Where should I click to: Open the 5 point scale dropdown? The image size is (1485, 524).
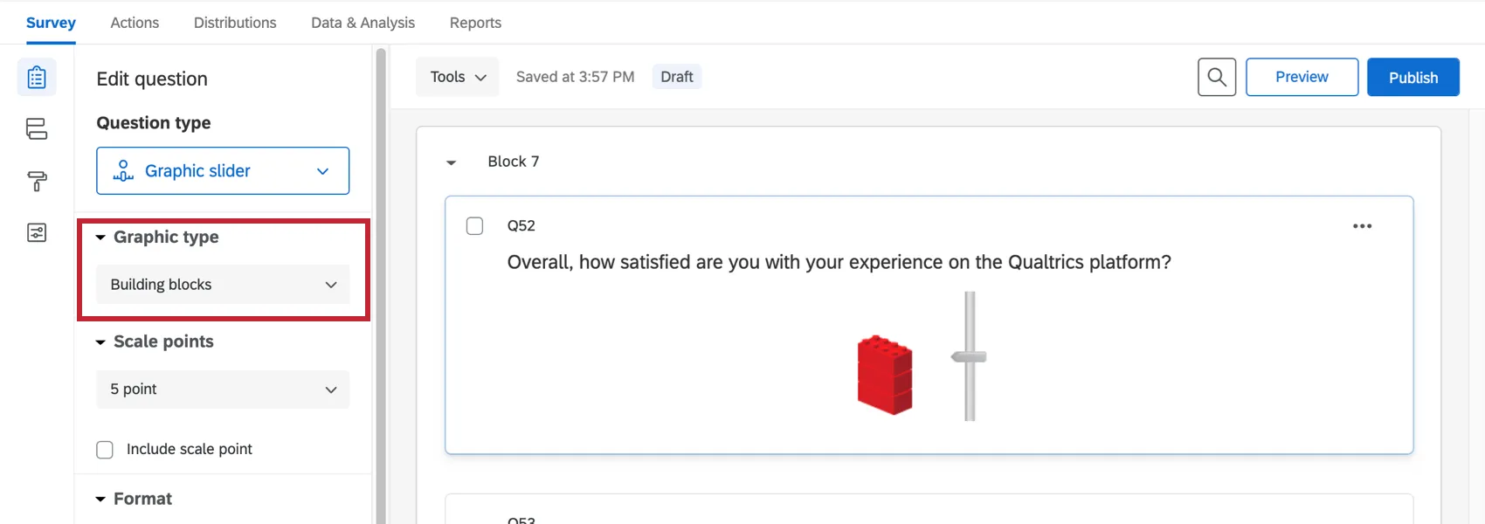tap(222, 390)
